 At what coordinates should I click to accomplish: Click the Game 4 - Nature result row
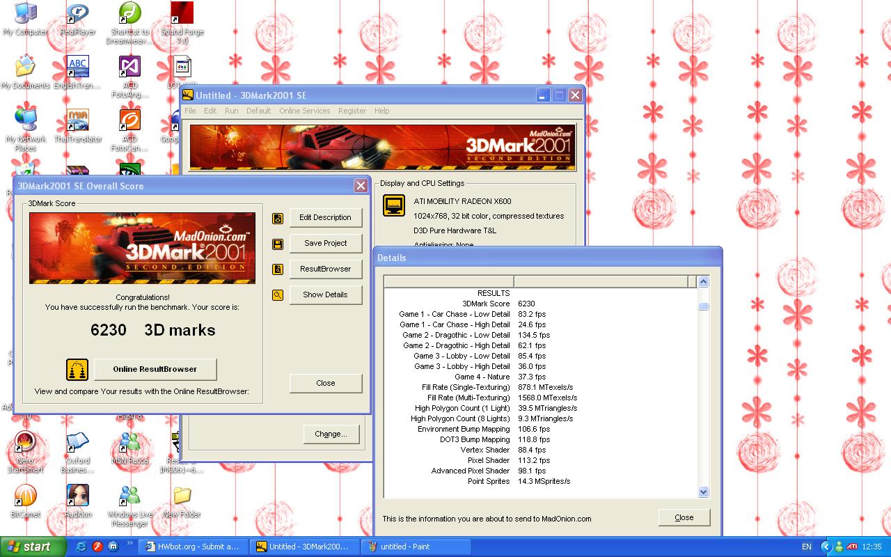pos(541,377)
